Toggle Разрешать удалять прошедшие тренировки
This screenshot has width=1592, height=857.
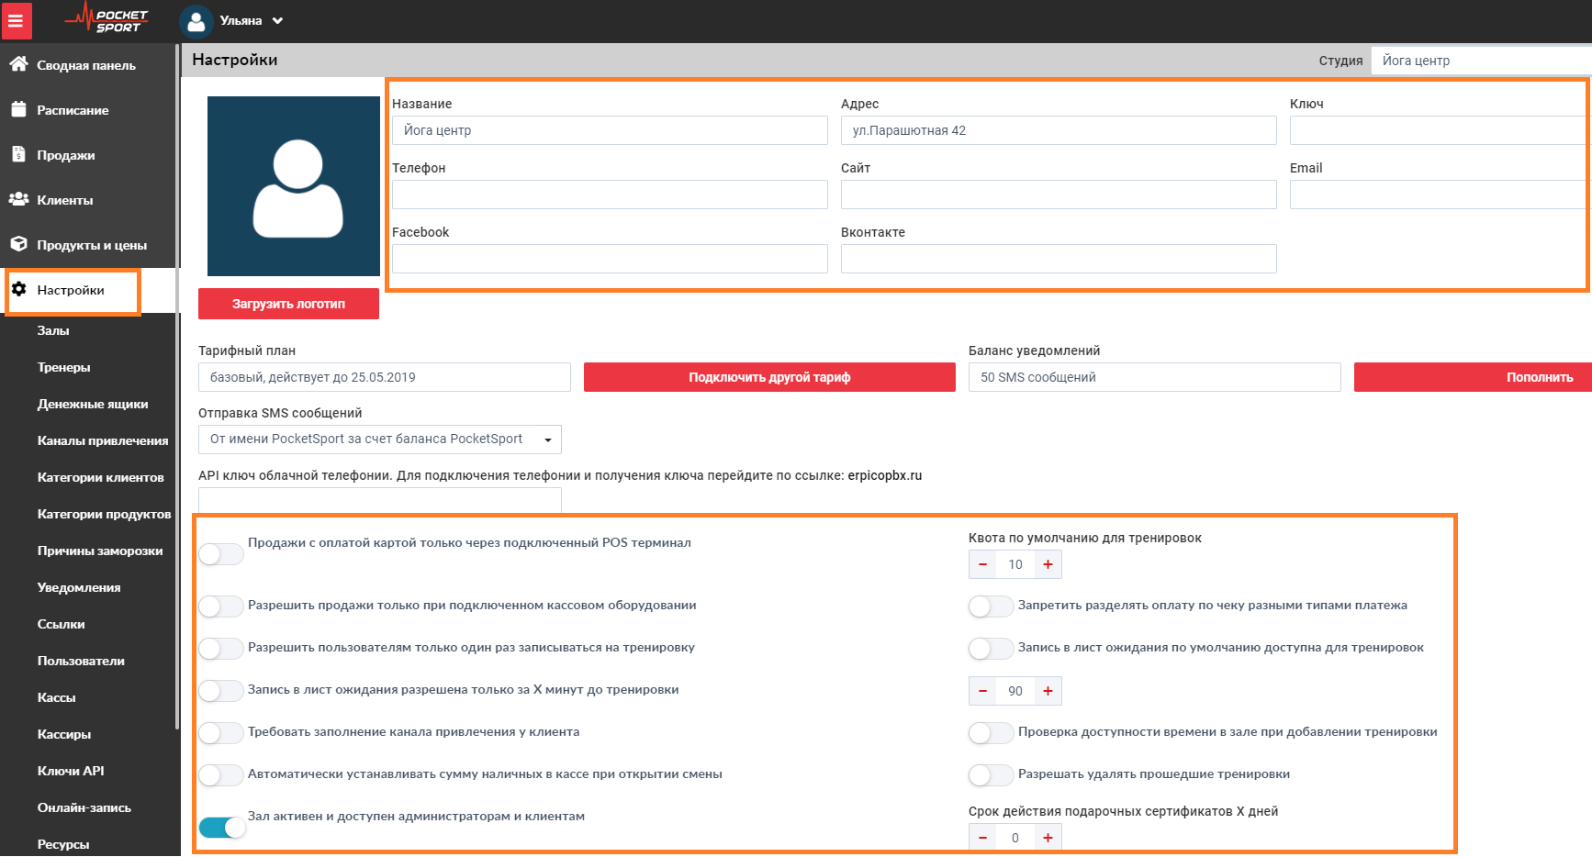click(992, 775)
